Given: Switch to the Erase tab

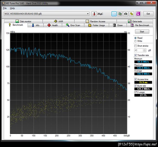Looking at the screenshot, I should (118, 25).
